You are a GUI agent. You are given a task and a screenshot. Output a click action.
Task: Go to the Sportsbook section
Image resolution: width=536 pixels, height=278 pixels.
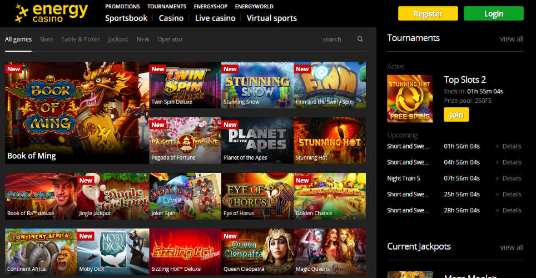click(126, 18)
